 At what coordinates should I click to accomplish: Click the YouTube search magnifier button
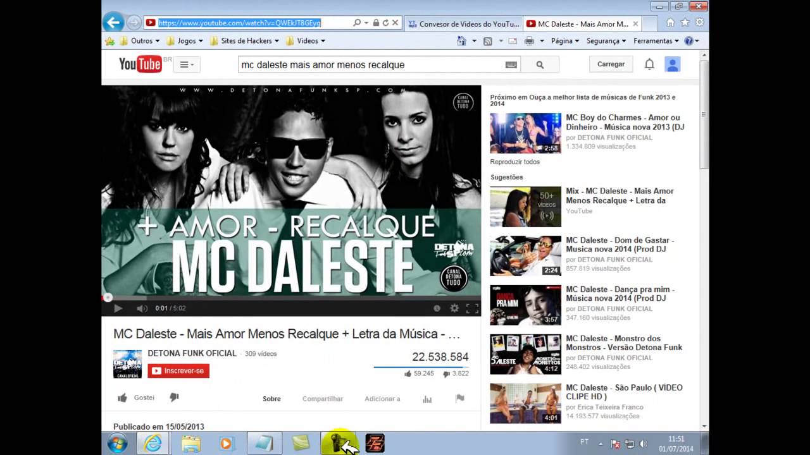point(540,64)
